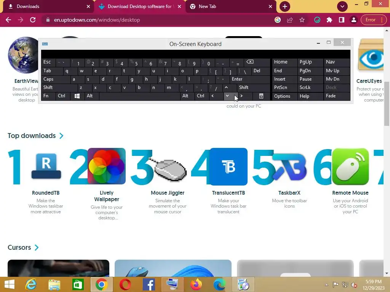This screenshot has width=390, height=292.
Task: Open the Remote Mouse app icon
Action: click(x=350, y=167)
